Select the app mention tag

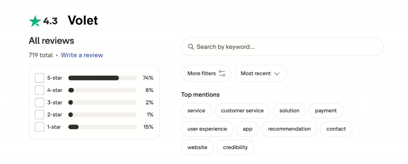(x=247, y=129)
